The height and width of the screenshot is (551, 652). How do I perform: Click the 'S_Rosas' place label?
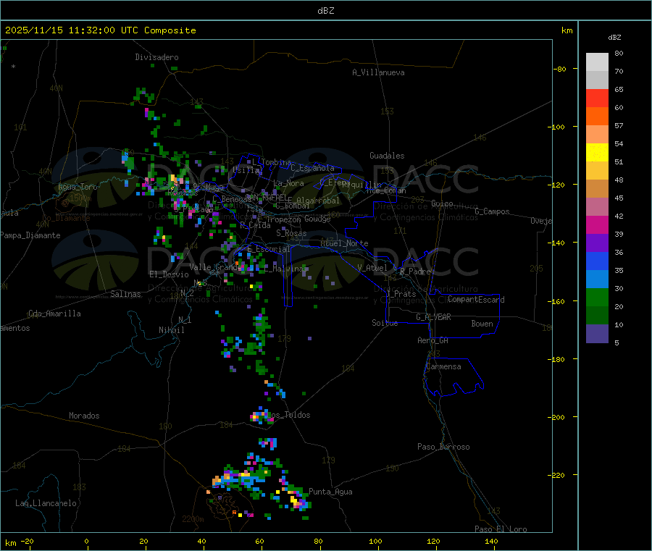[x=291, y=234]
